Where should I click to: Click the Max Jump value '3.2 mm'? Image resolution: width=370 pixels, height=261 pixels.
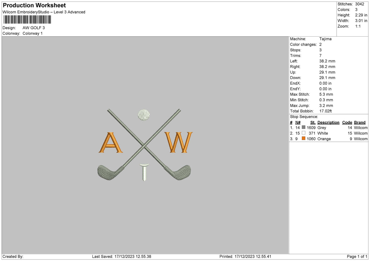pos(326,105)
